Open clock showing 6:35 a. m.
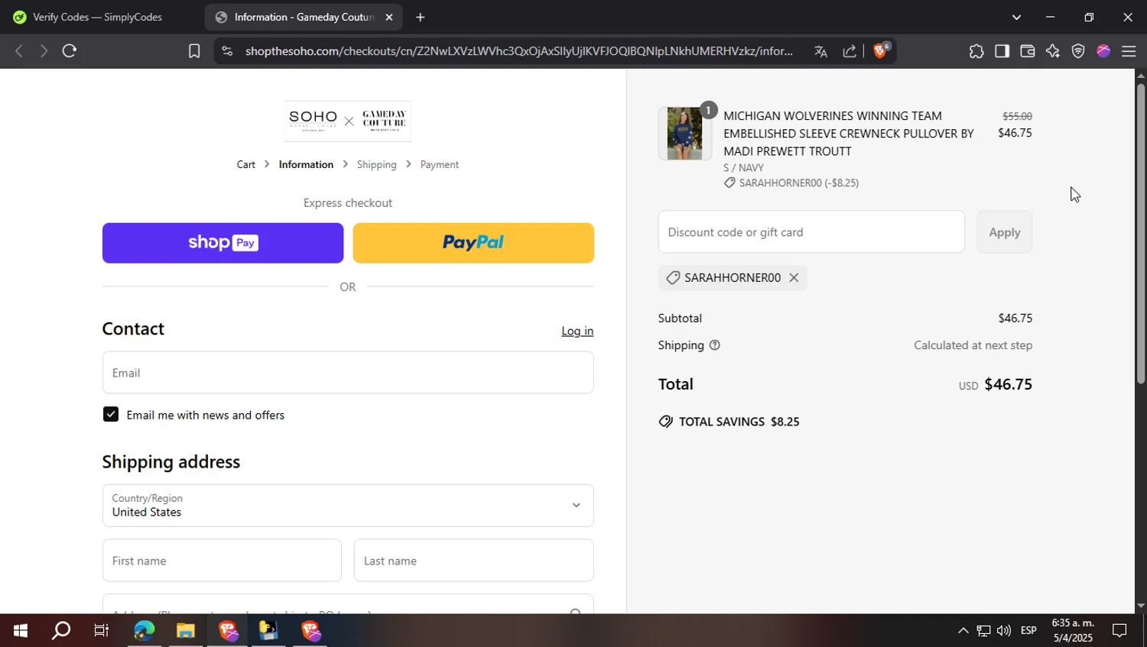Image resolution: width=1147 pixels, height=647 pixels. 1072,630
